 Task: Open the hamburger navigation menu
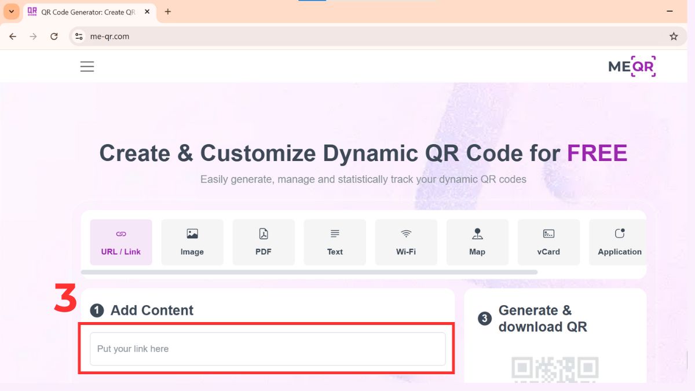pos(87,66)
